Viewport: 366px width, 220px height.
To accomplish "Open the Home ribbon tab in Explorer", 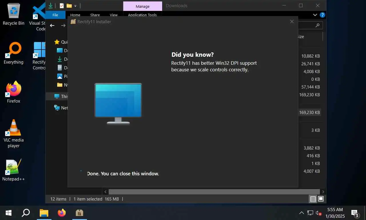I will pos(75,15).
